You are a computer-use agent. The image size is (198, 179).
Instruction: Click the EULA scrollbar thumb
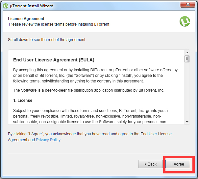[x=187, y=59]
